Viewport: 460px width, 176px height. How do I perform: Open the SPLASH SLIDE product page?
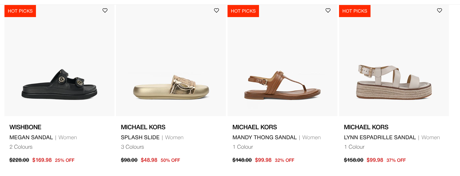(140, 137)
